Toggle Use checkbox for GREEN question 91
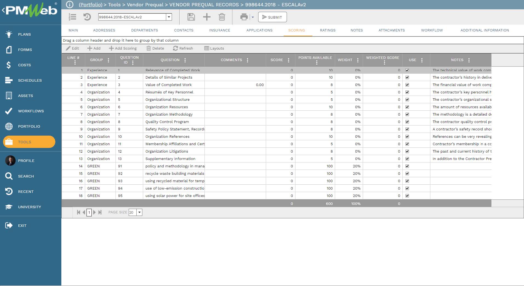Viewport: 524px width, 286px height. [407, 166]
